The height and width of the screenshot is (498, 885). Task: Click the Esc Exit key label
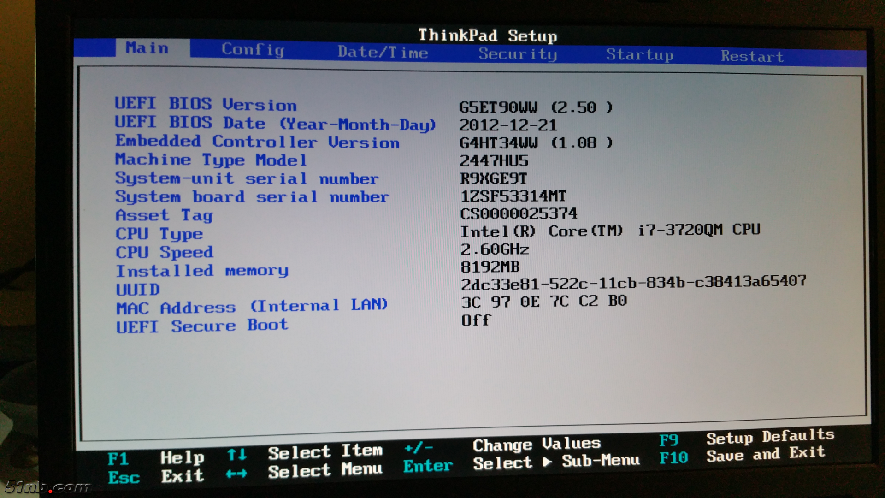(124, 477)
